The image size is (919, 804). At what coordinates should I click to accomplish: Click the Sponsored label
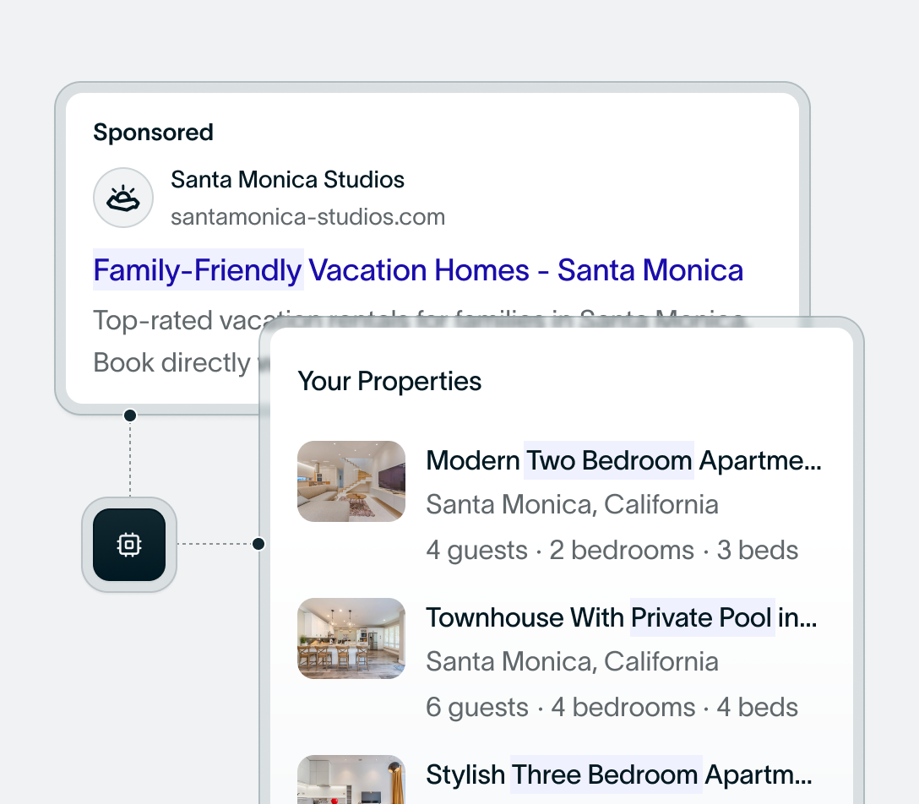point(153,132)
